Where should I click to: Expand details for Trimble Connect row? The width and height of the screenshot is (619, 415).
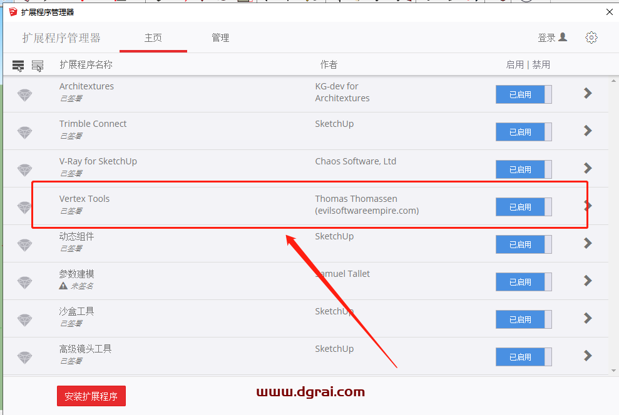tap(588, 131)
